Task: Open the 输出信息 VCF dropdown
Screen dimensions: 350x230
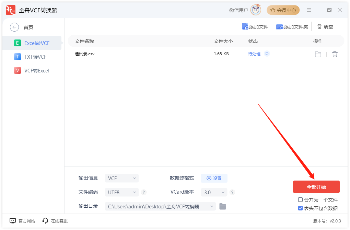Action: coord(122,178)
